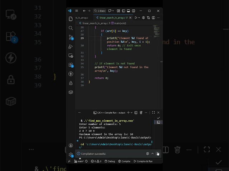Open the Copilot chat icon in title bar
This screenshot has width=229, height=171.
(x=110, y=11)
